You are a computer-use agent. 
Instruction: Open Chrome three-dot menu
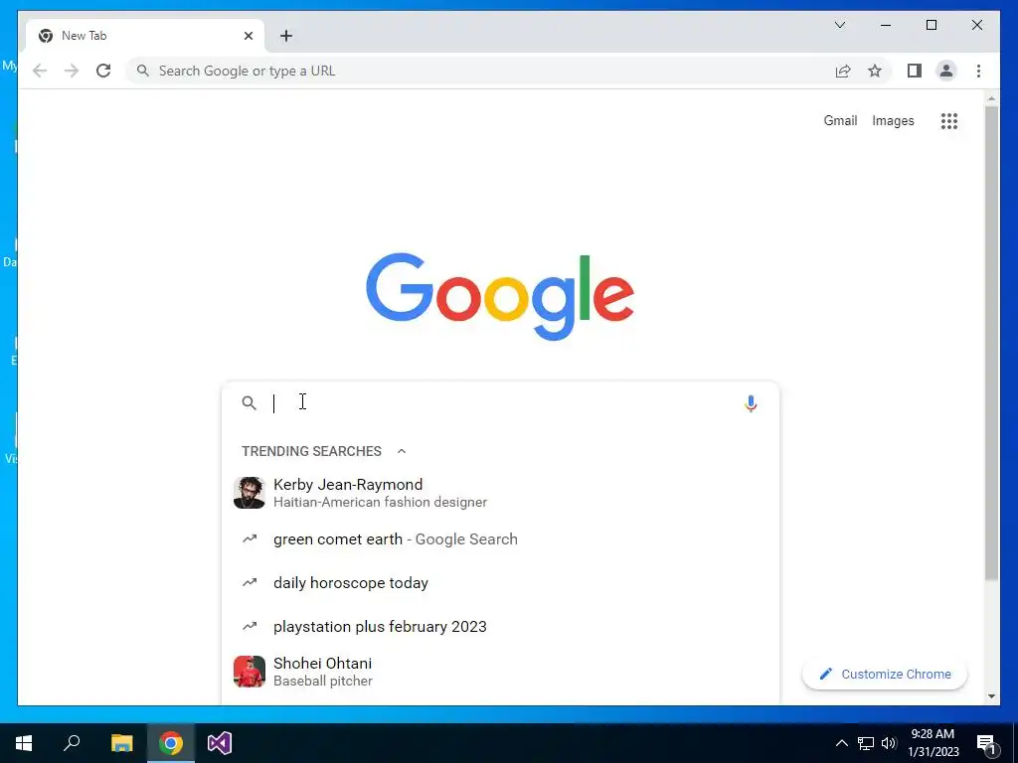(978, 71)
